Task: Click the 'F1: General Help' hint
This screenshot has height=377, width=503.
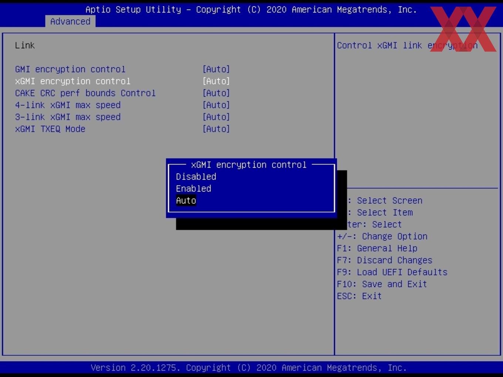Action: [377, 248]
